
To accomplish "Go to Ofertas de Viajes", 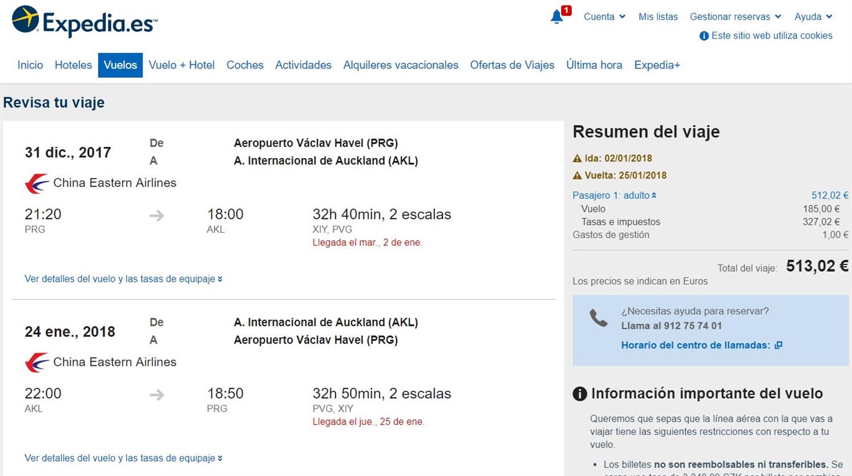I will click(512, 65).
